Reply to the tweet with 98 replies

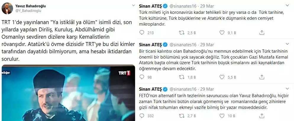pyautogui.click(x=142, y=77)
